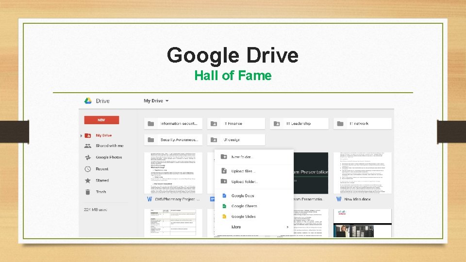The height and width of the screenshot is (262, 466).
Task: Open the CVS Pharmacy Project document thumbnail
Action: click(173, 173)
